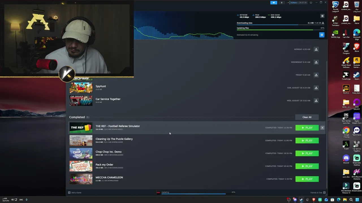Screen dimensions: 362x203
Task: Pause the current Steam download
Action: click(x=322, y=35)
